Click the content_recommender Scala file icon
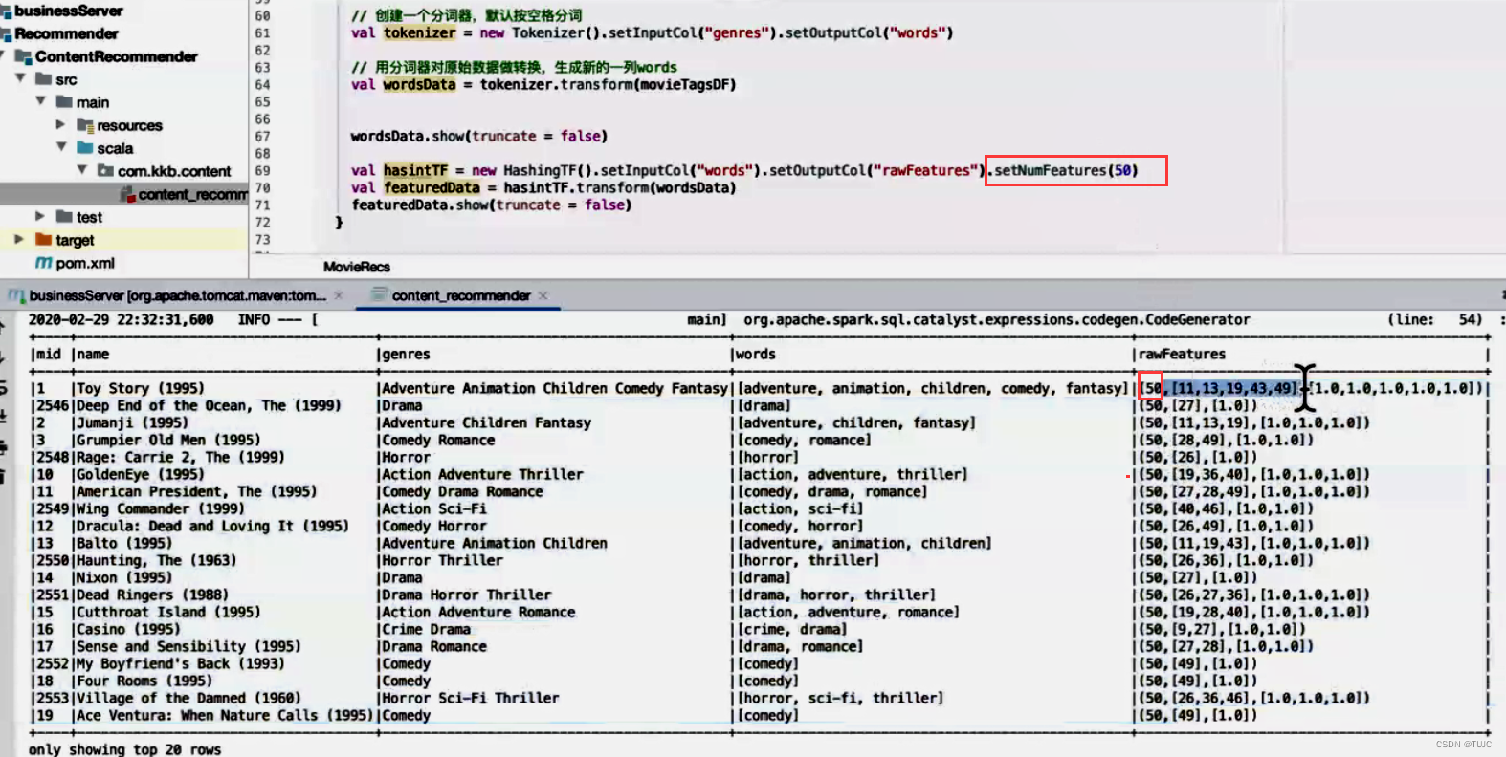1506x757 pixels. (x=127, y=194)
